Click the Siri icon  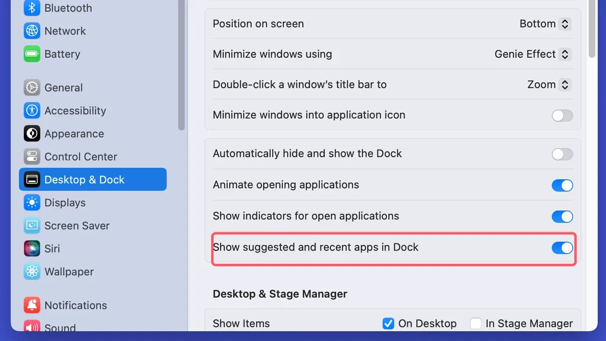[x=32, y=249]
